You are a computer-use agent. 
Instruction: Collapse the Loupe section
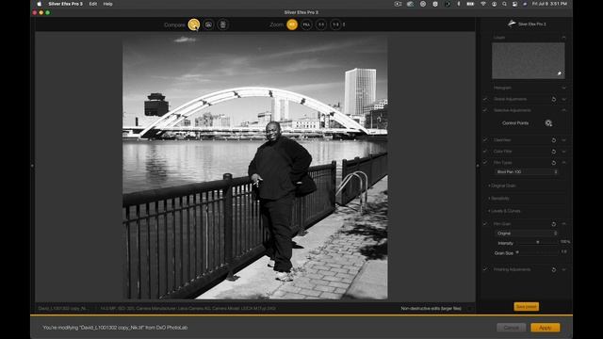point(563,38)
